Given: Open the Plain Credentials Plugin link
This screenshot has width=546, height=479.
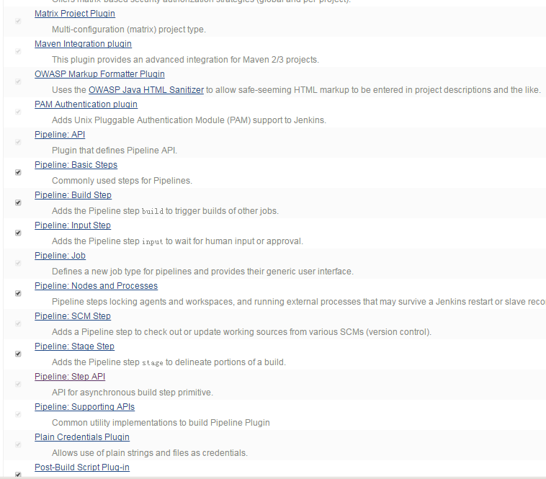Looking at the screenshot, I should 82,437.
